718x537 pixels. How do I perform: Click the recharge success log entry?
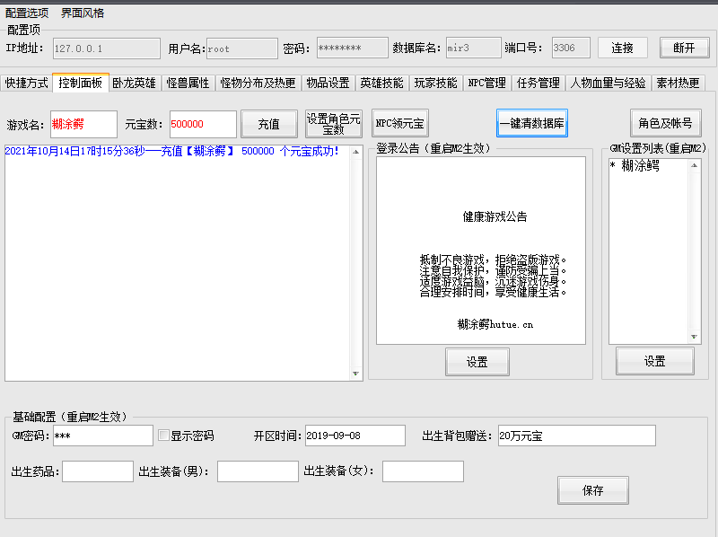[x=171, y=151]
